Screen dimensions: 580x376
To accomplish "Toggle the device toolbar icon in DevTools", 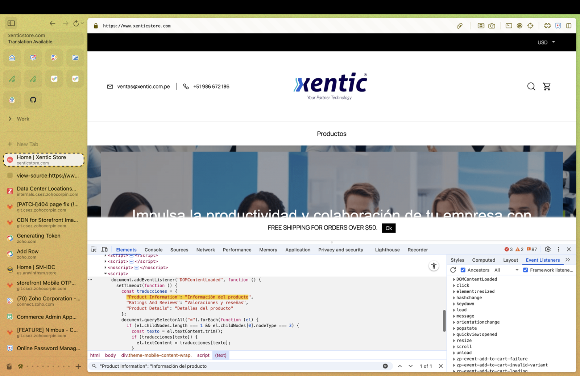I will point(104,250).
